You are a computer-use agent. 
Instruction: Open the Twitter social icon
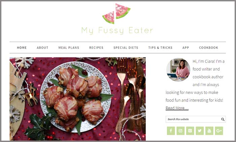pos(200,131)
